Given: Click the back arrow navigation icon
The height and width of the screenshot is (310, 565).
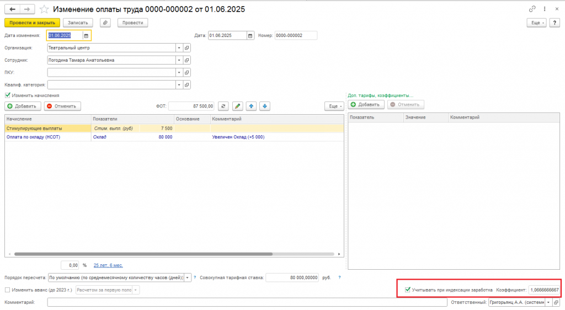Looking at the screenshot, I should point(12,9).
